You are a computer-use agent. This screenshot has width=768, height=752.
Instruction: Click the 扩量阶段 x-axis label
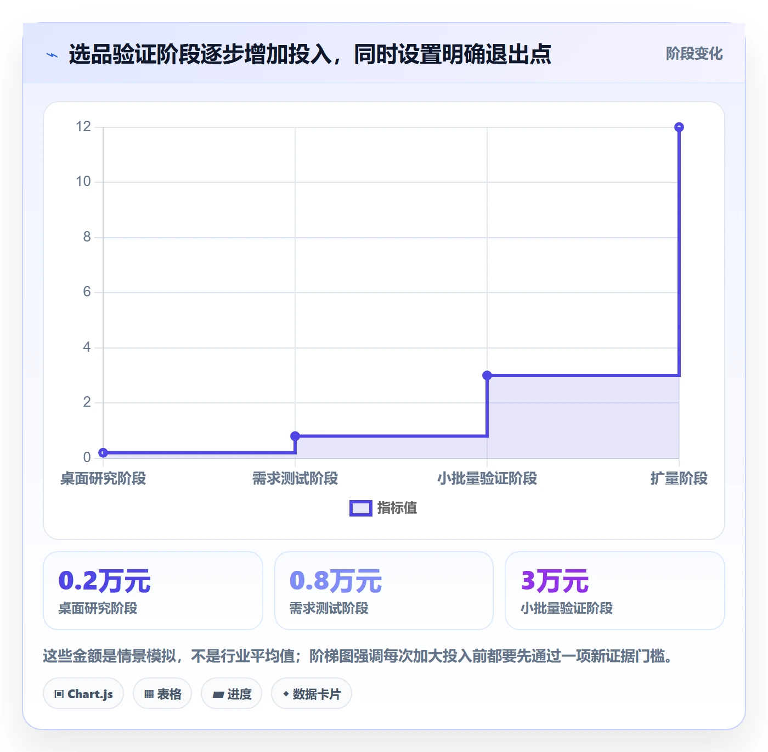click(679, 479)
